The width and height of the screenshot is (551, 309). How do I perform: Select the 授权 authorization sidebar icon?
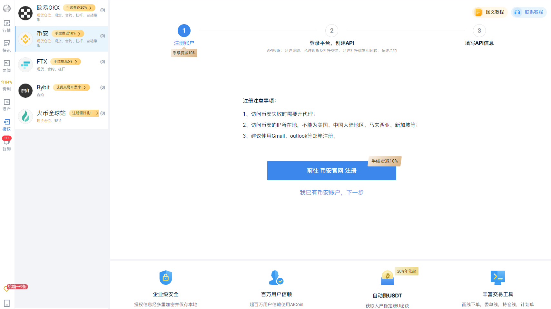7,125
